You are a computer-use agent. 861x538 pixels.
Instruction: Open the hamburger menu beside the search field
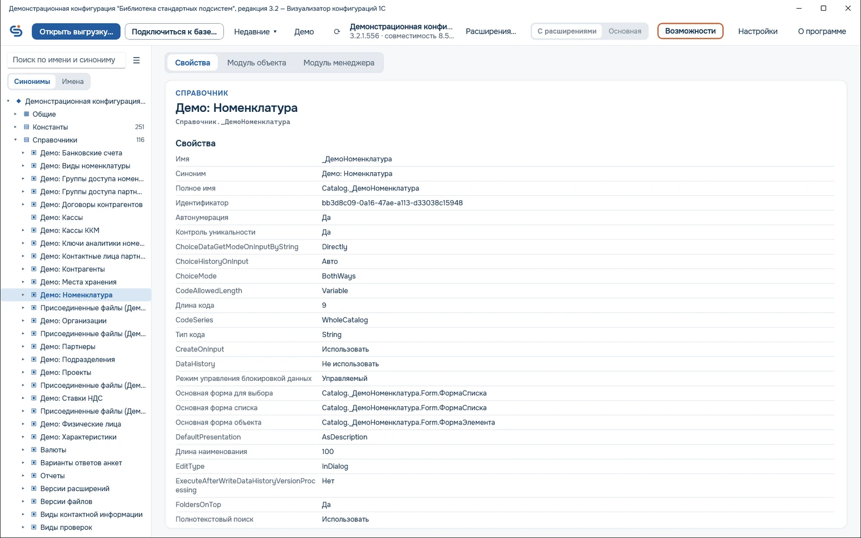137,60
